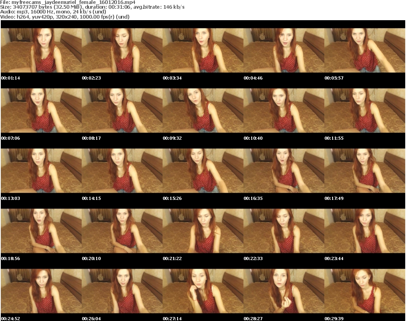
Task: Click the thumbnail above timestamp 00:20:10
Action: 122,231
